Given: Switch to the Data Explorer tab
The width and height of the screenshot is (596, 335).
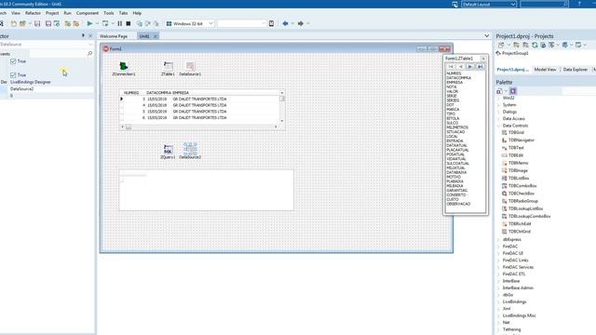Looking at the screenshot, I should point(576,70).
